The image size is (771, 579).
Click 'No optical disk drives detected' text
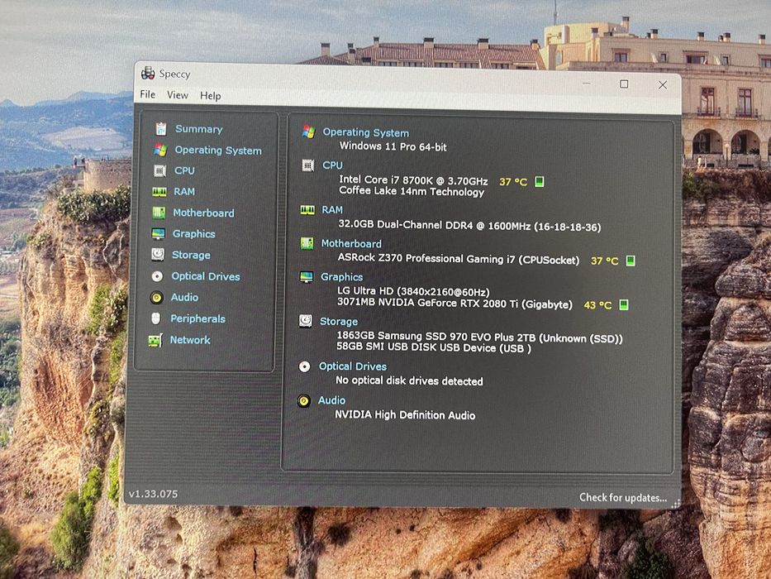pyautogui.click(x=409, y=380)
